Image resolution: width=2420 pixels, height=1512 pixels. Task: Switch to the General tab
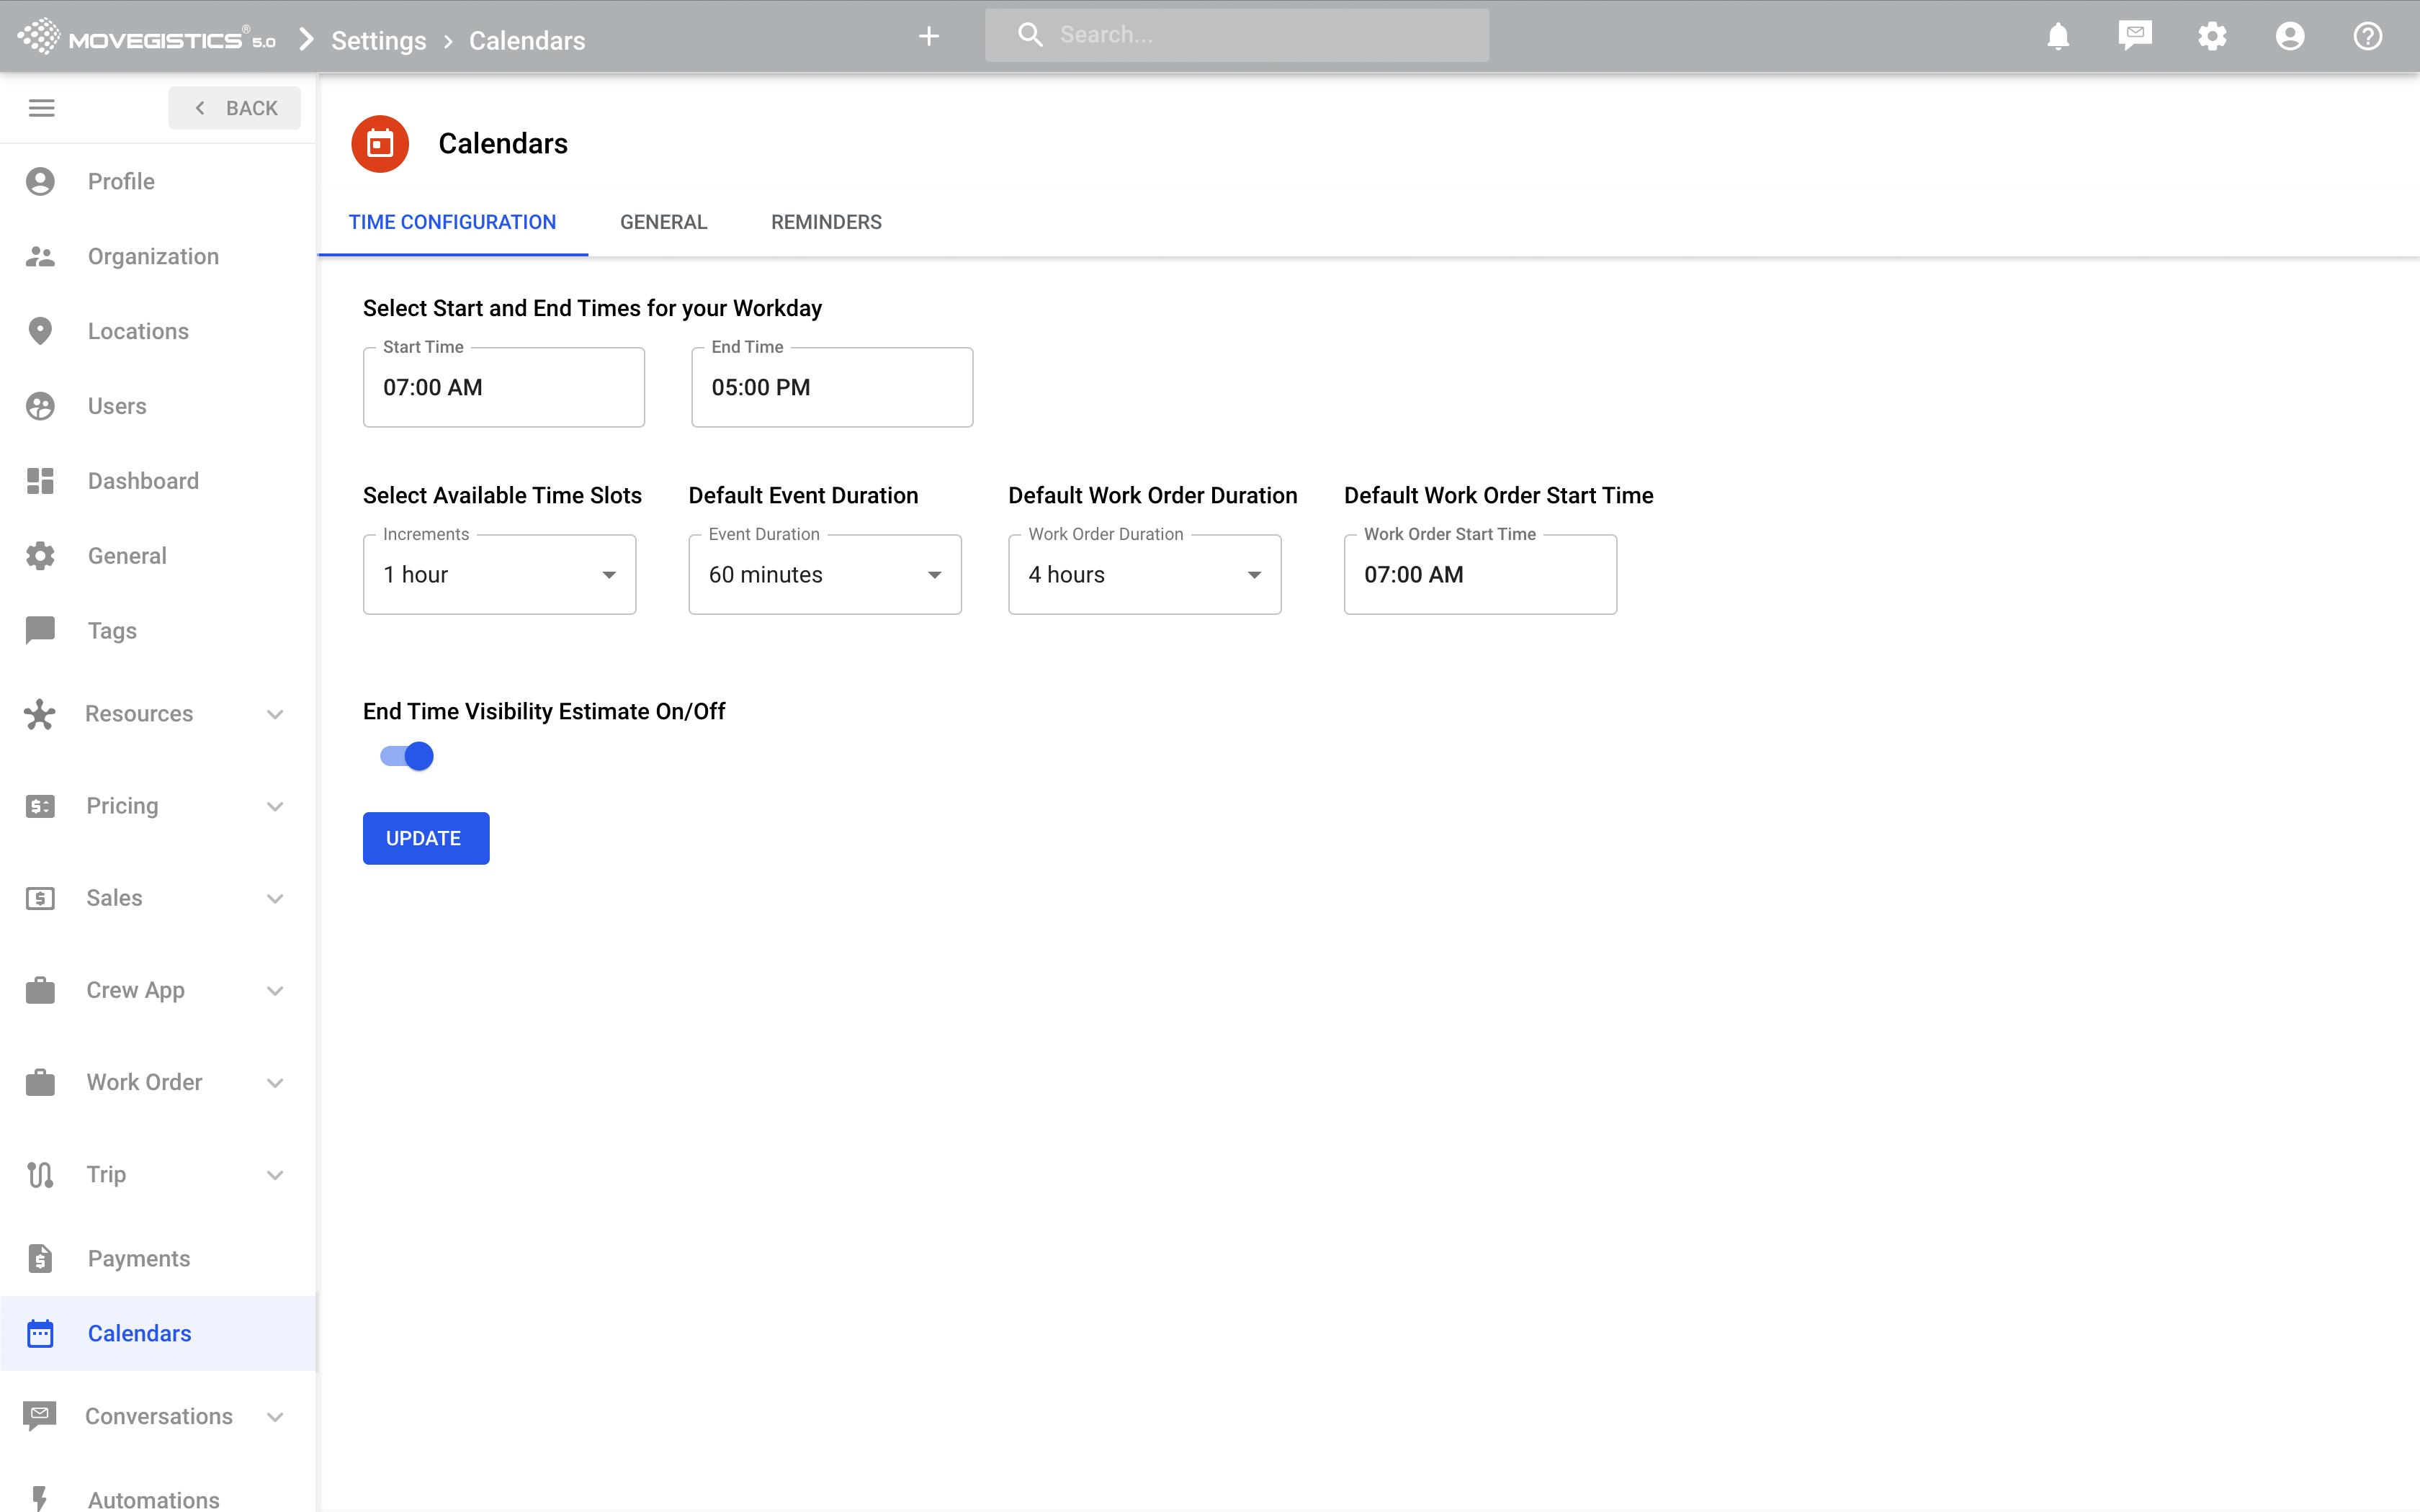pos(663,222)
